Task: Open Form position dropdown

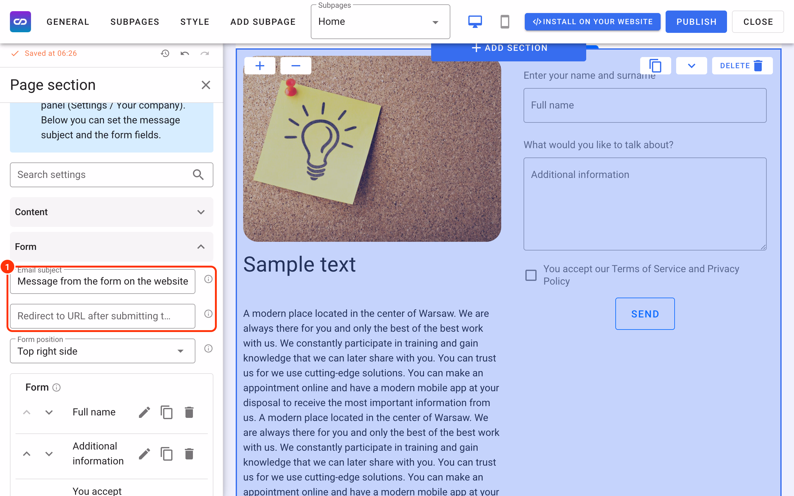Action: [103, 351]
